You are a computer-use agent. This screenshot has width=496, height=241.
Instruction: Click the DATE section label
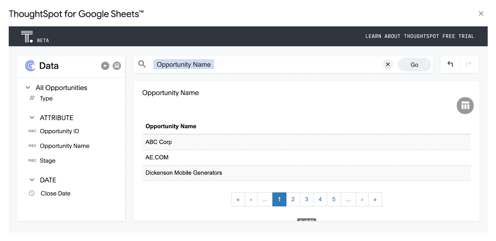pos(48,180)
